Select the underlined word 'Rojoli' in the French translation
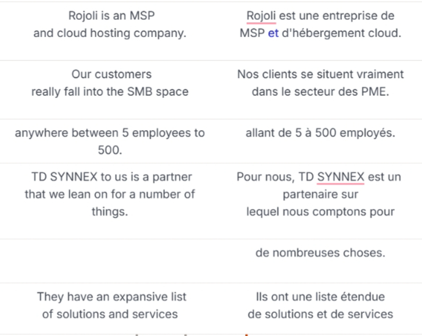Viewport: 422px width, 336px height. (x=261, y=16)
